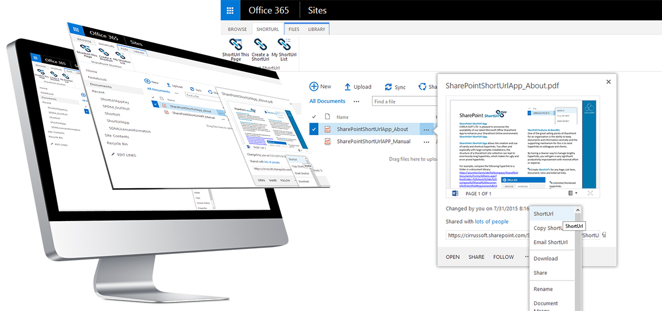The image size is (662, 311).
Task: Select Documents in the tilted panel navigation
Action: point(101,85)
